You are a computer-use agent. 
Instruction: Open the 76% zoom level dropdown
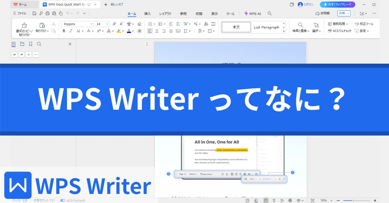[x=331, y=201]
